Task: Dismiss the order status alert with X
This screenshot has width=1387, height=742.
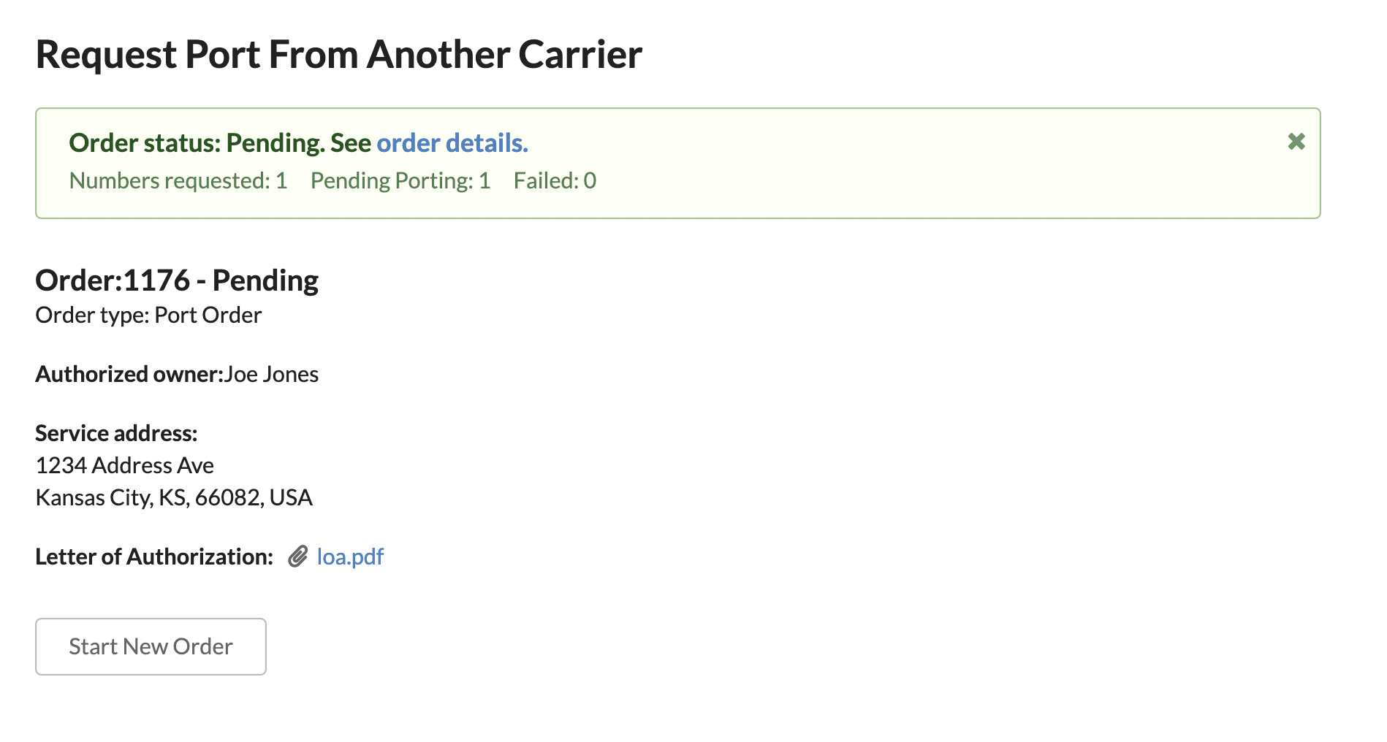Action: [1296, 142]
